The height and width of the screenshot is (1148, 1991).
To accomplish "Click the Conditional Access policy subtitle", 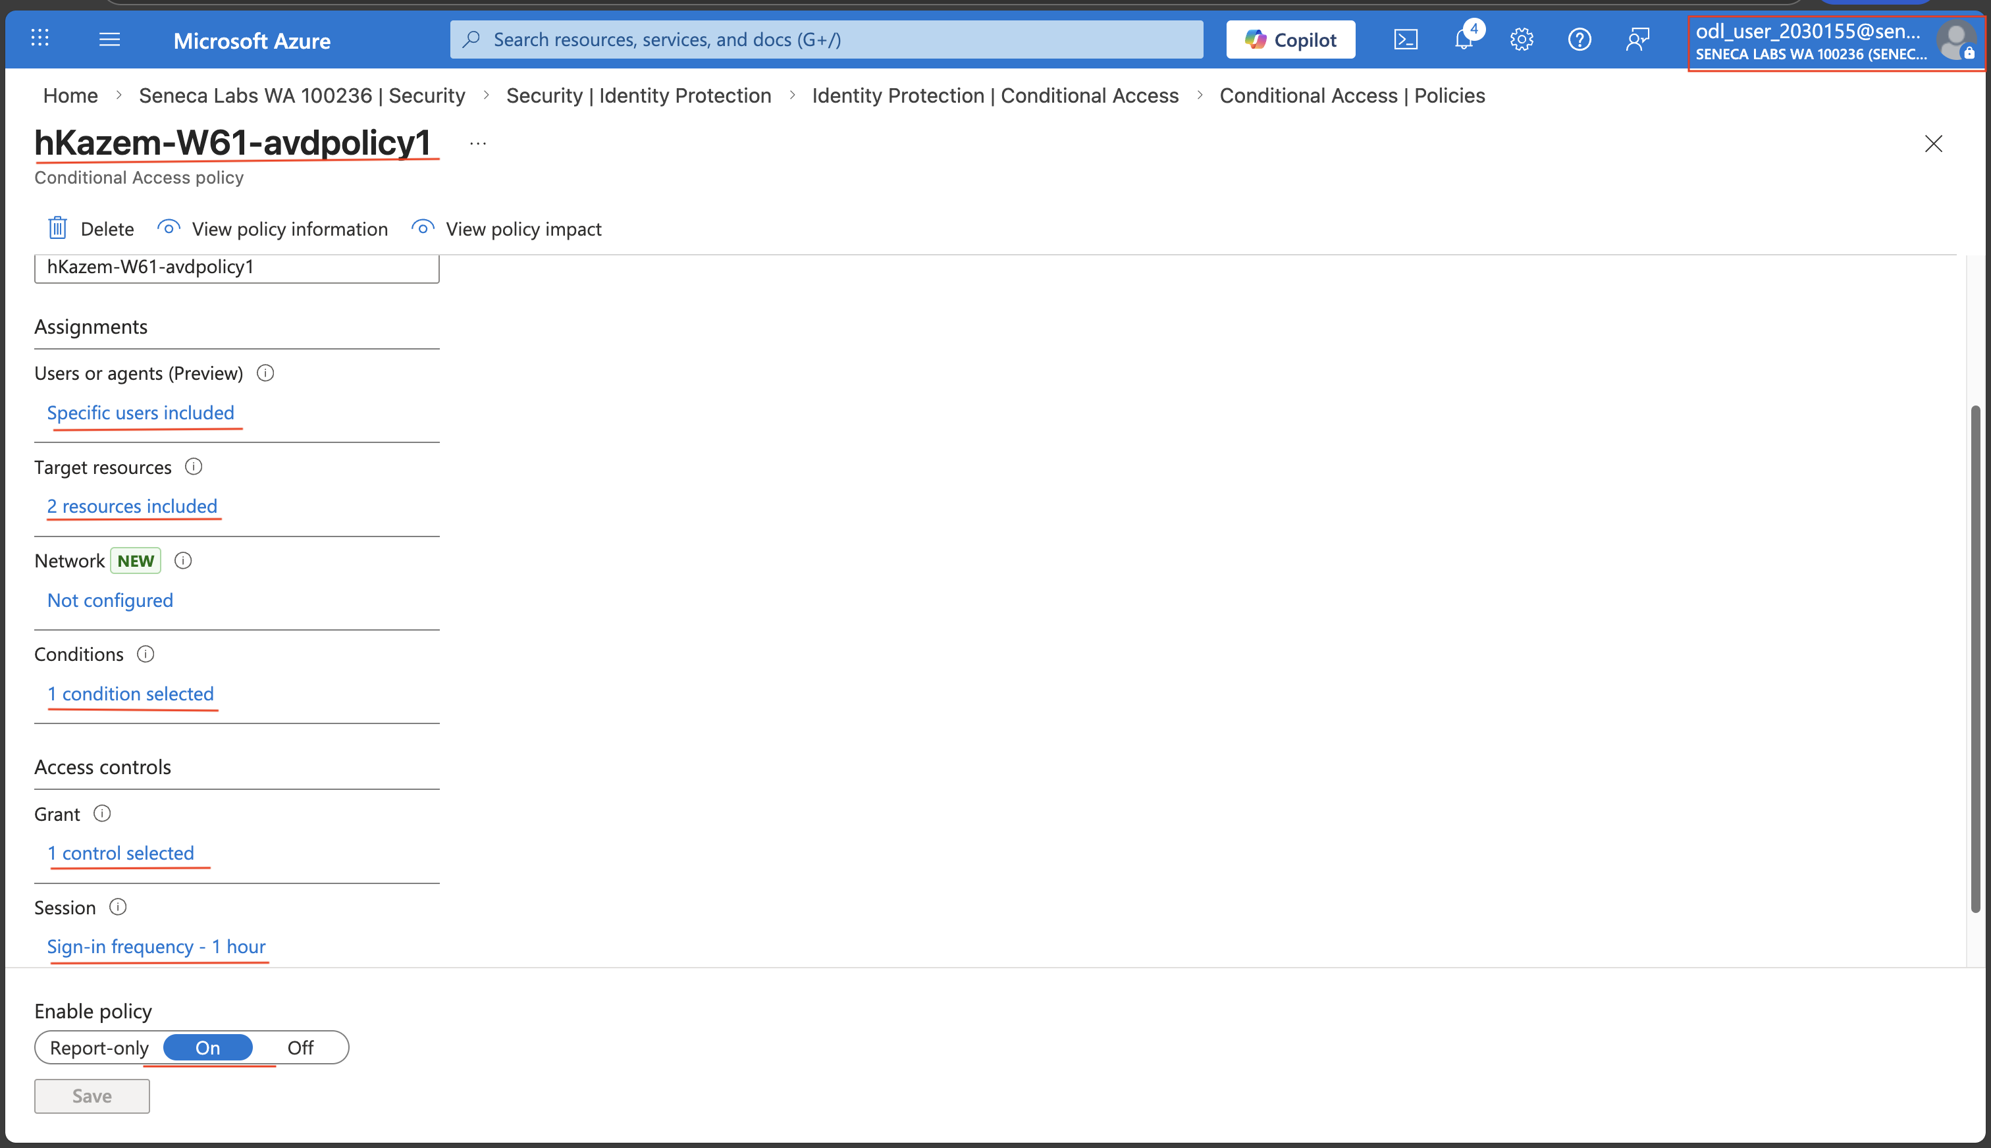I will [x=139, y=178].
